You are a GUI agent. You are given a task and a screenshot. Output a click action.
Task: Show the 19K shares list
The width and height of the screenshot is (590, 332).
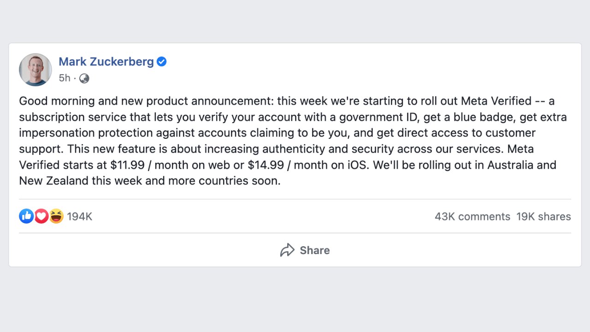[543, 217]
